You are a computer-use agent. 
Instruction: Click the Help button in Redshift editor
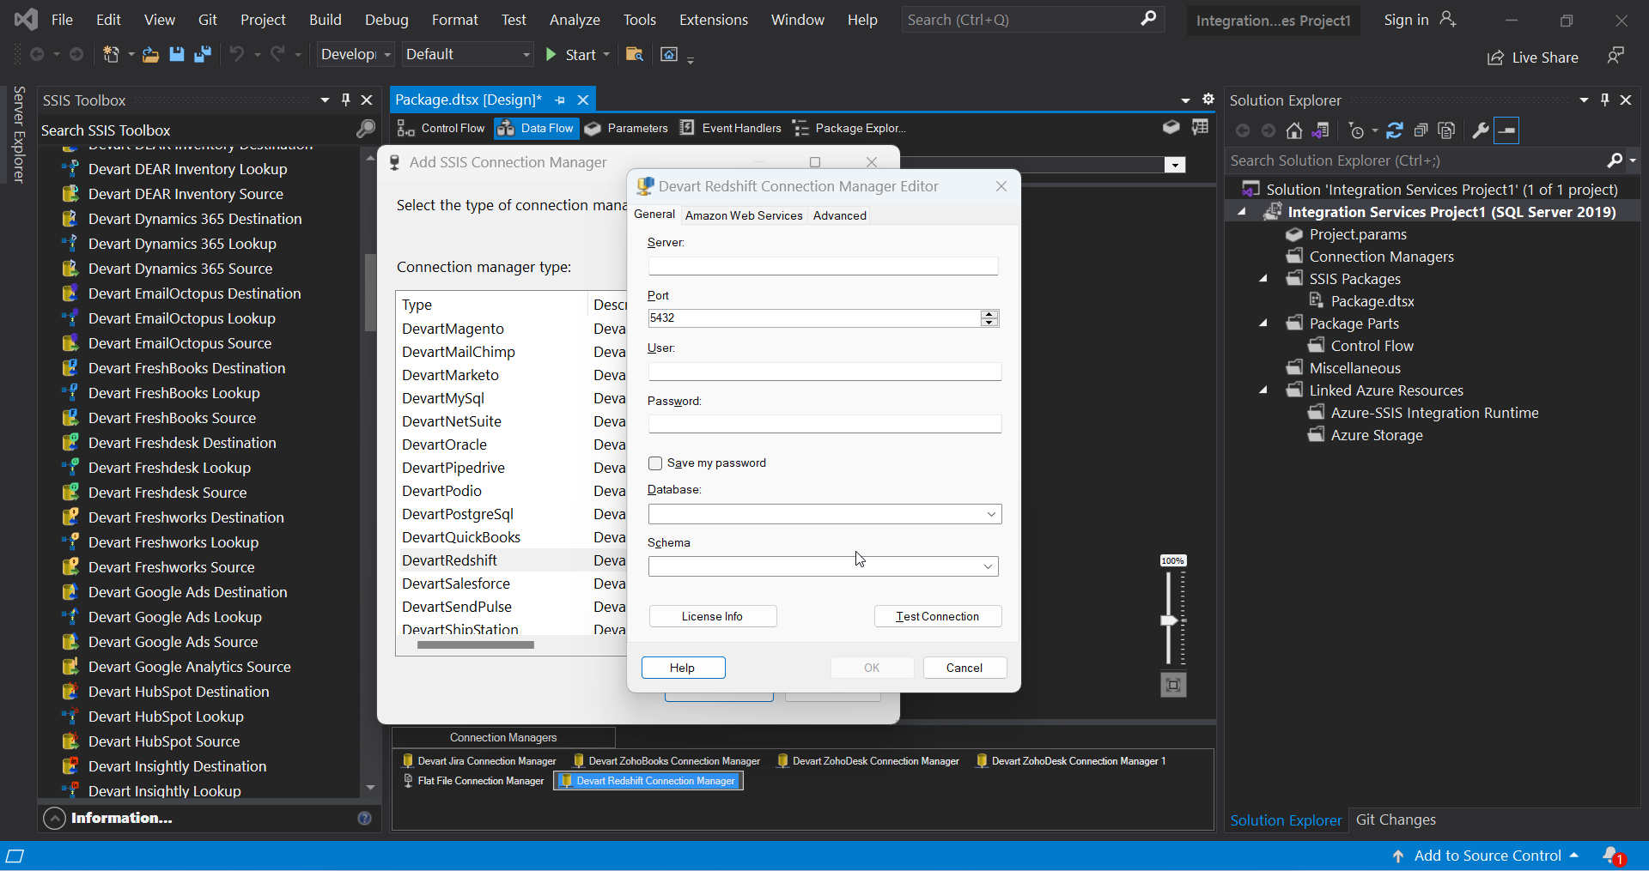tap(683, 668)
